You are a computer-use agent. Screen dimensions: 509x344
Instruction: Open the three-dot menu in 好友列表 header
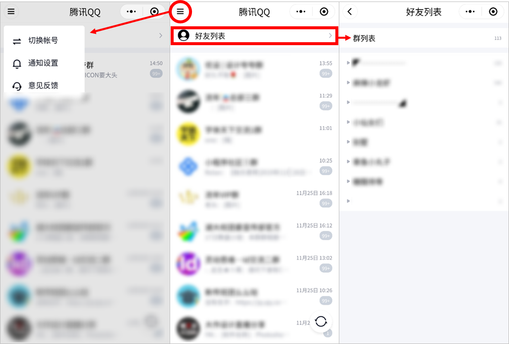pyautogui.click(x=470, y=12)
